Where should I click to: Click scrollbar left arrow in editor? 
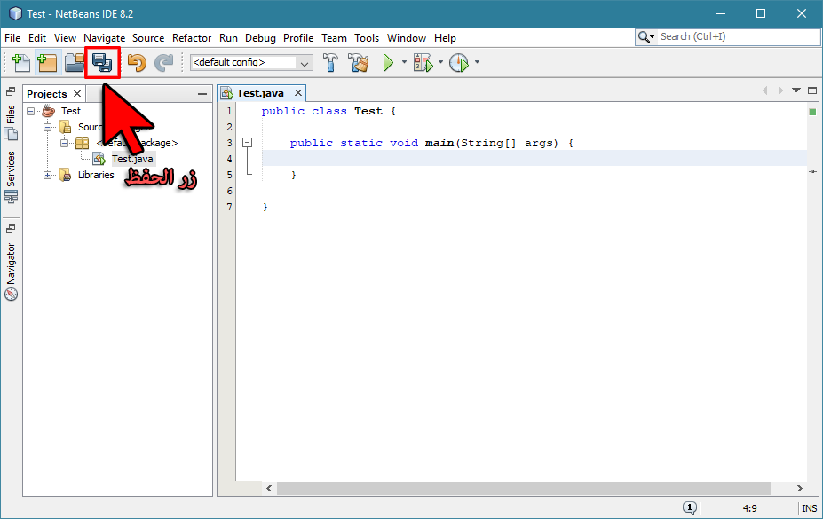pyautogui.click(x=269, y=488)
